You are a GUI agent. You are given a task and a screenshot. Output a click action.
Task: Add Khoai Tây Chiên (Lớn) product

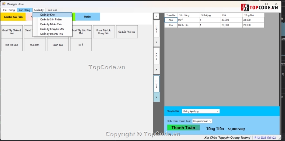12,32
